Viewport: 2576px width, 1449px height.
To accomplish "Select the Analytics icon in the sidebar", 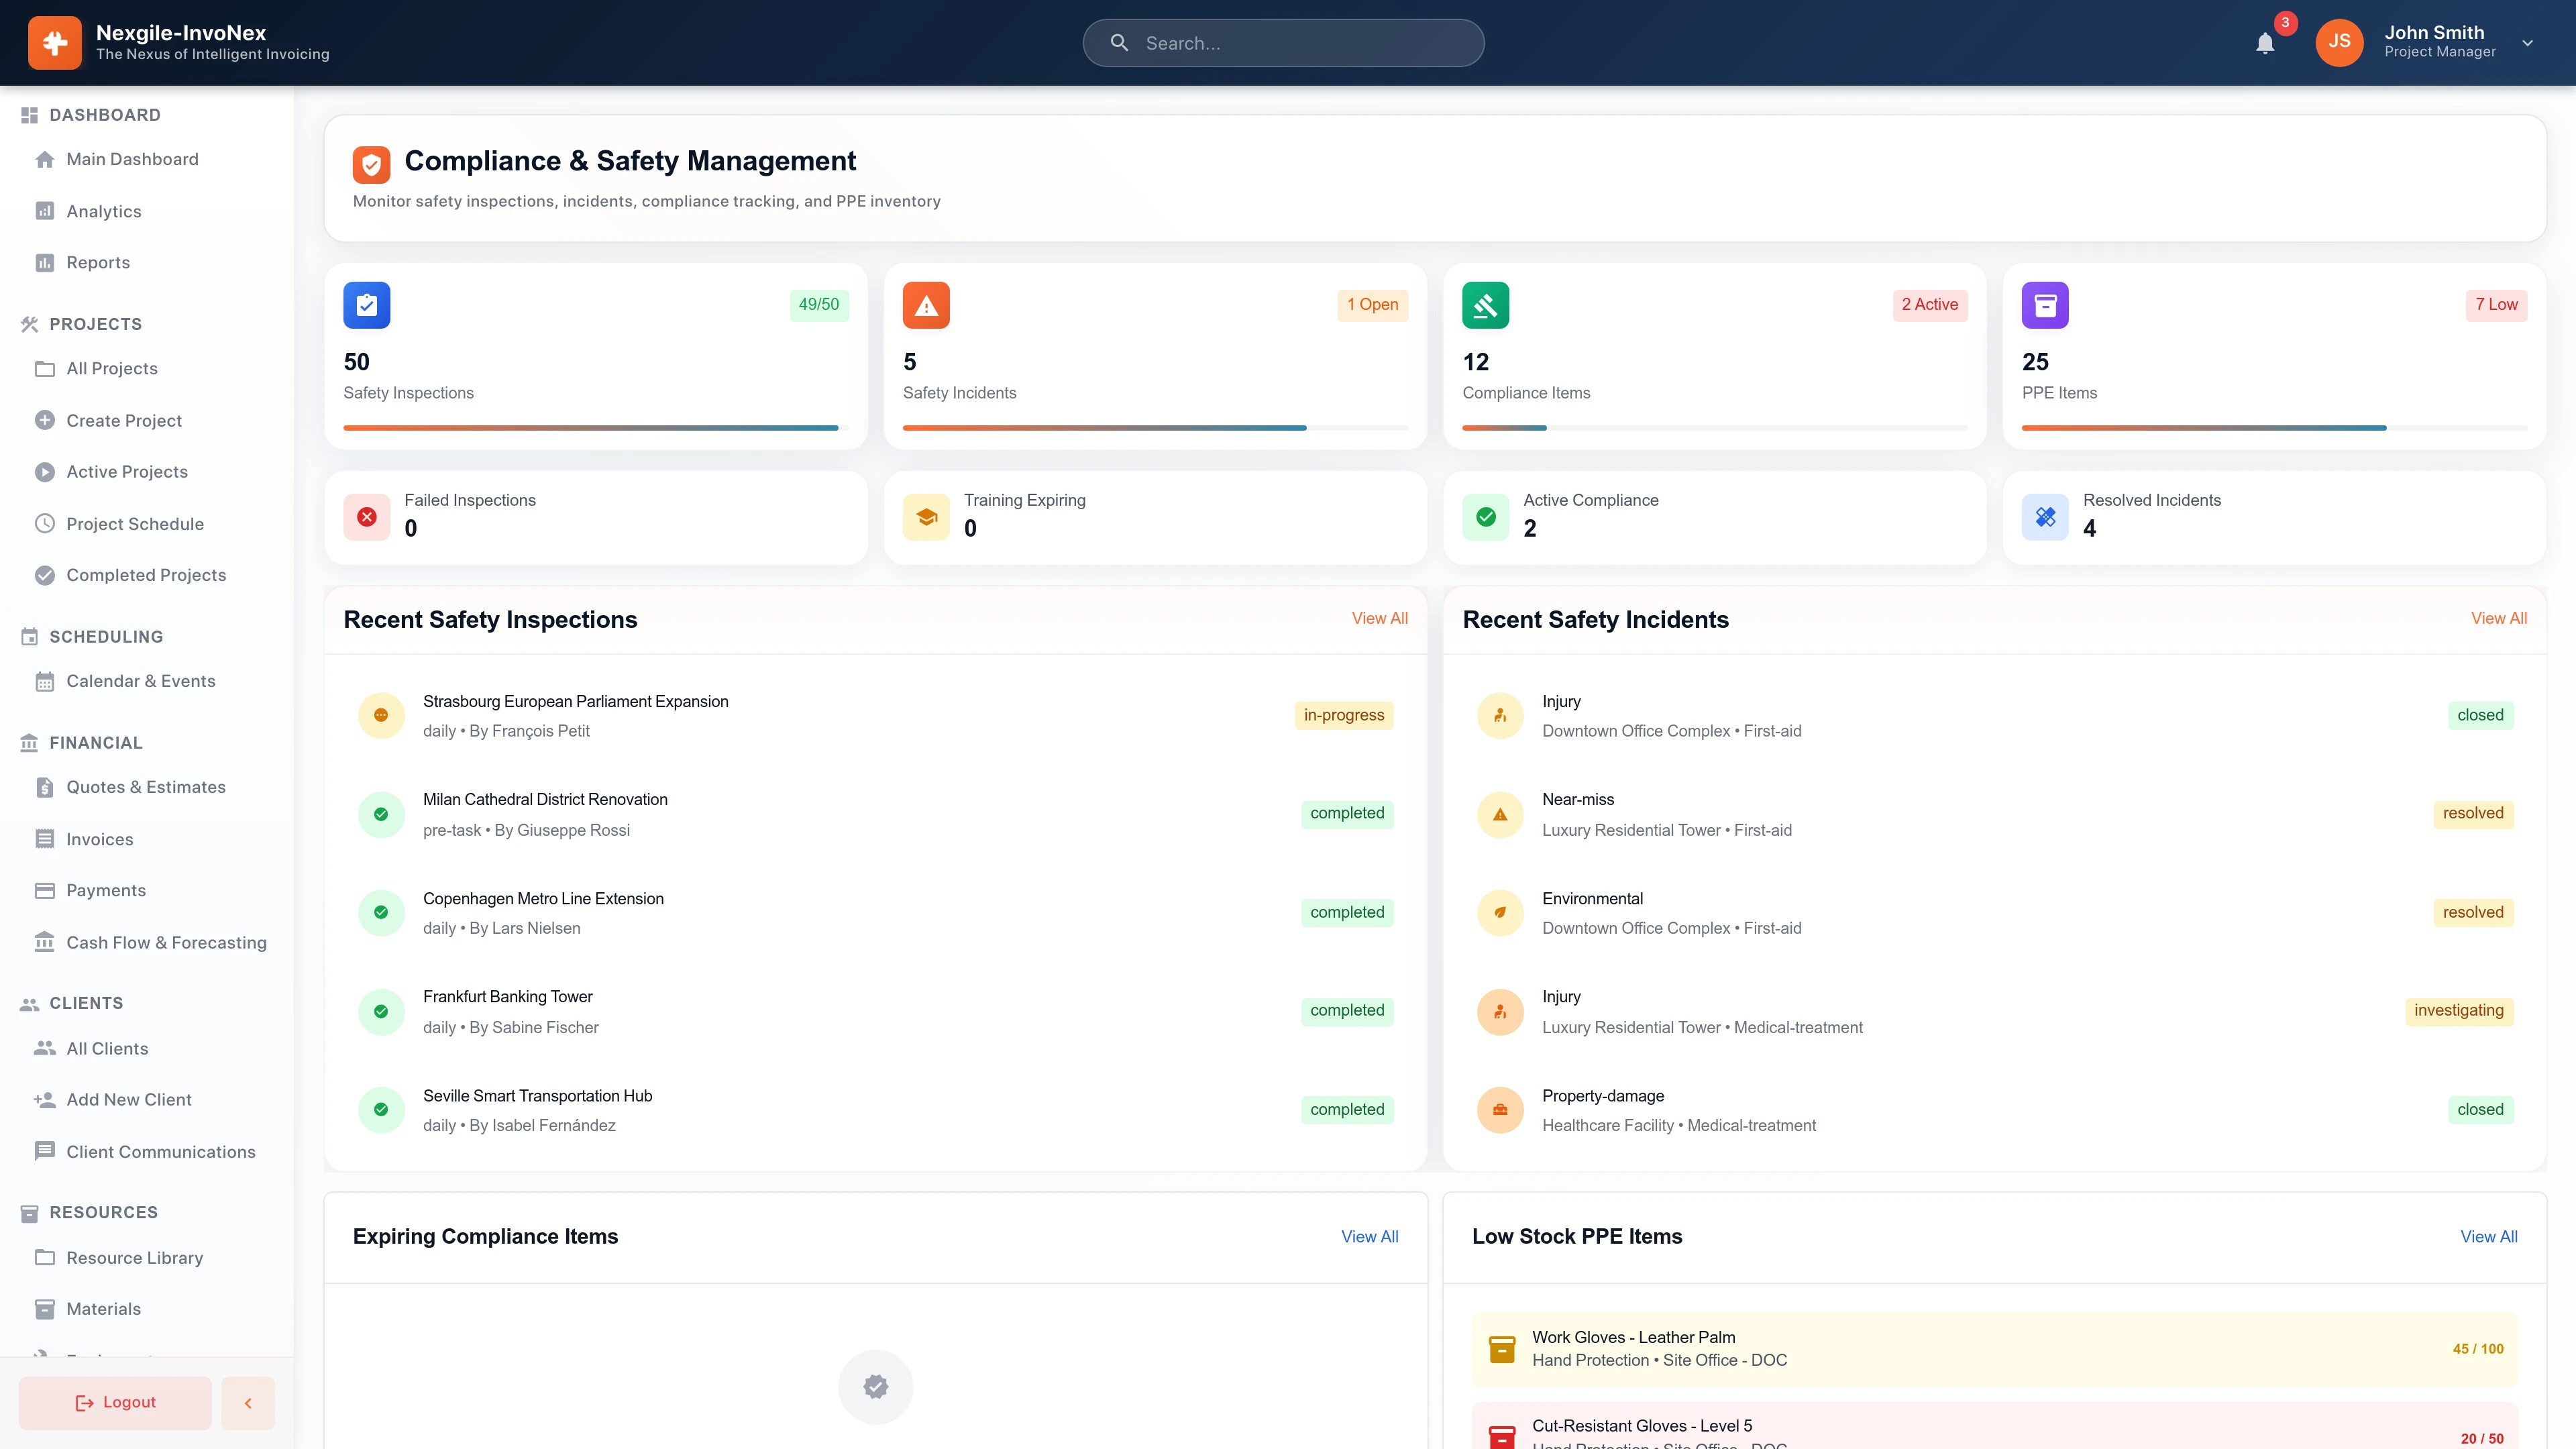I will [44, 211].
